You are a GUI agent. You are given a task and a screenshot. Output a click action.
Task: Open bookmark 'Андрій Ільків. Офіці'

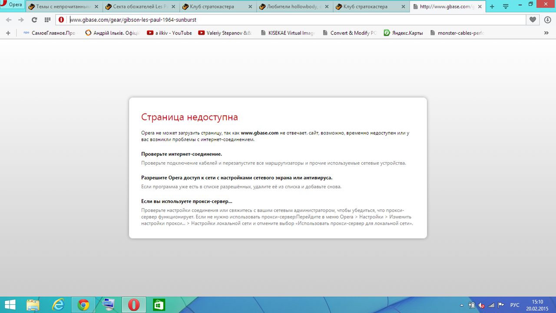[113, 33]
